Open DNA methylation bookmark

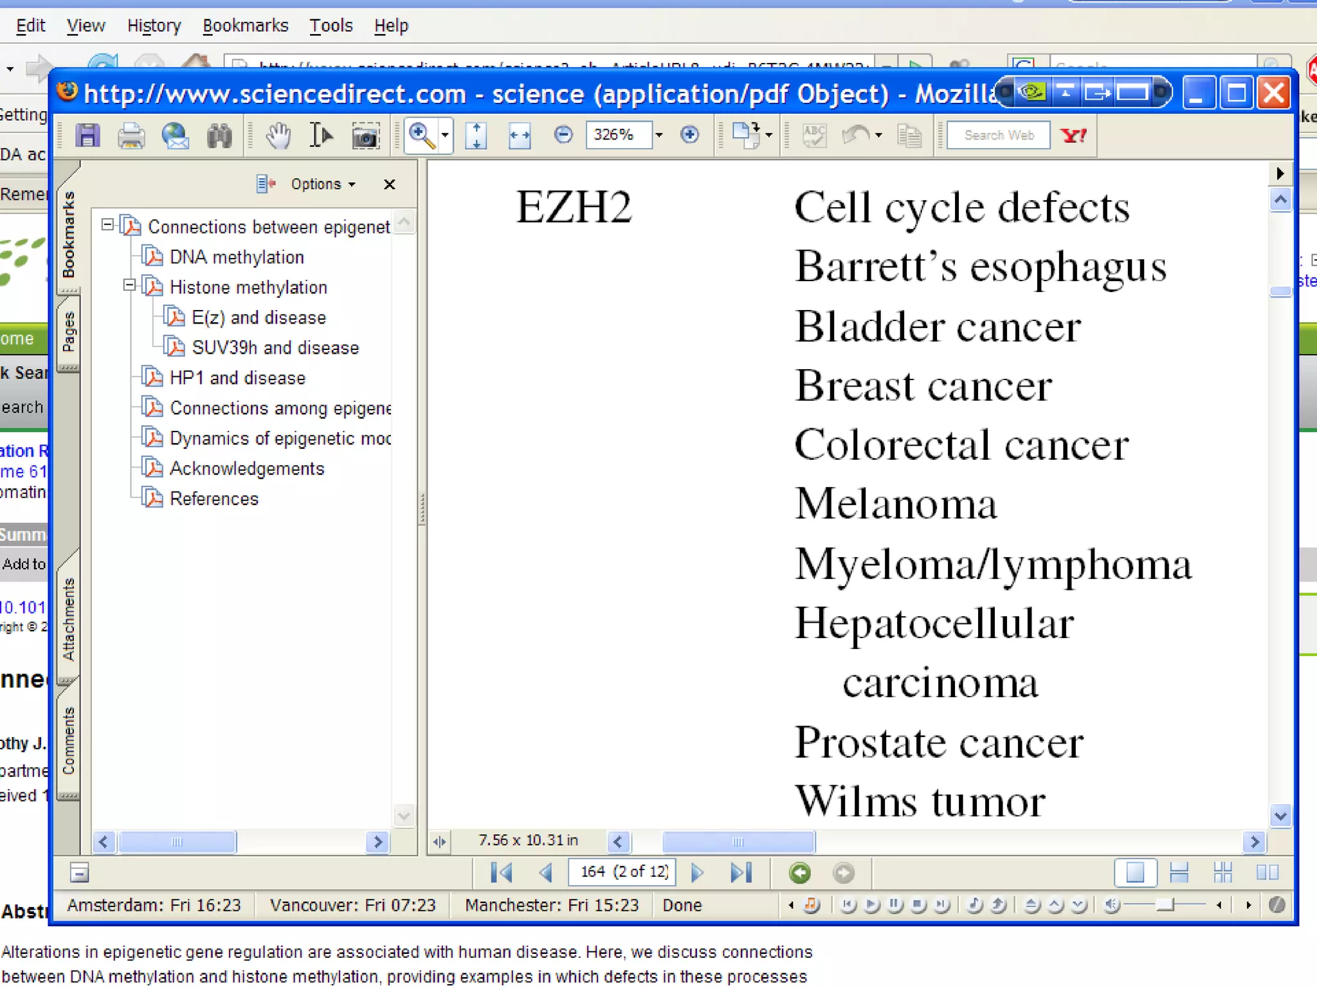pos(237,257)
